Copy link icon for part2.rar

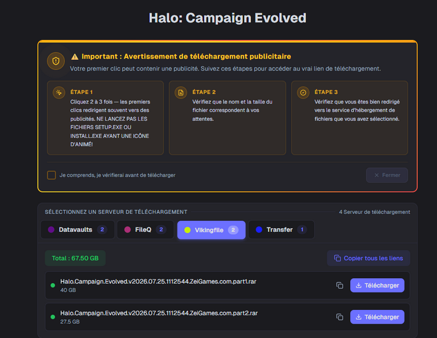pyautogui.click(x=340, y=317)
